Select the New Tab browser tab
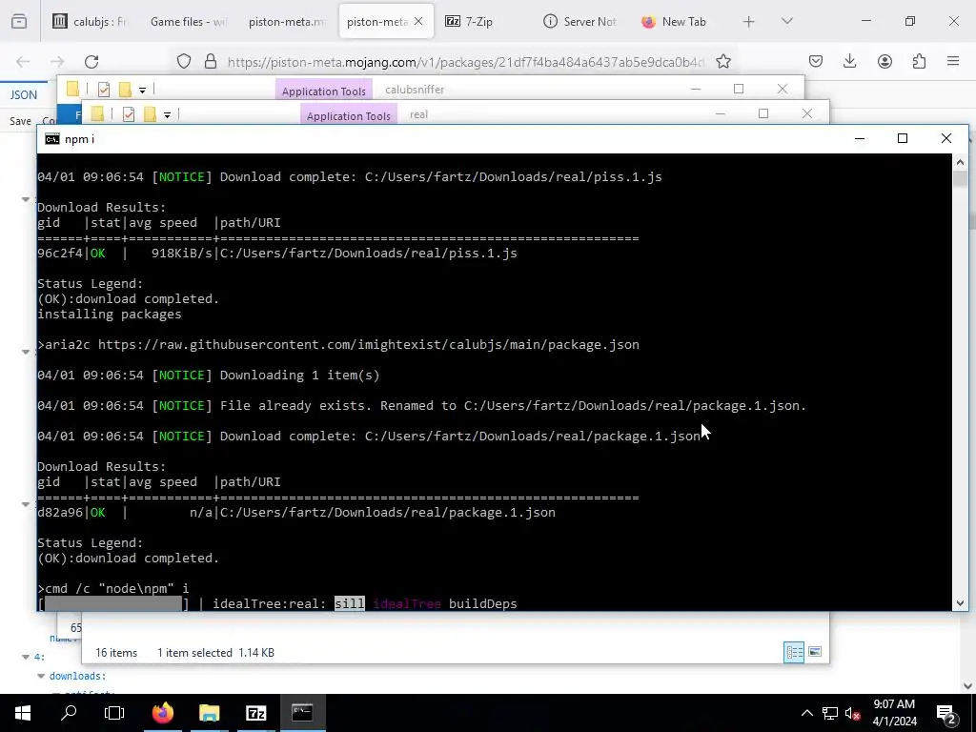976x732 pixels. click(675, 21)
